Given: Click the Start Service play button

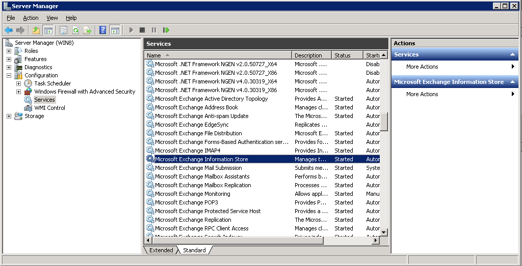Looking at the screenshot, I should (131, 30).
